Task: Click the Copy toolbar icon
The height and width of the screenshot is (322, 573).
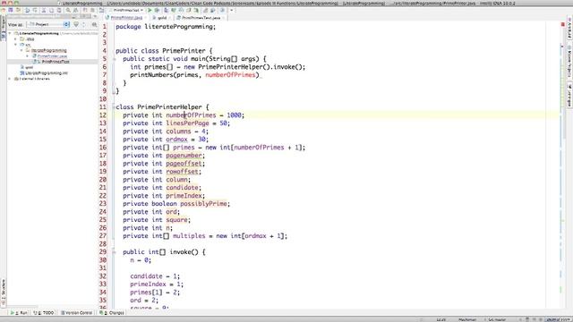Action: (x=52, y=10)
